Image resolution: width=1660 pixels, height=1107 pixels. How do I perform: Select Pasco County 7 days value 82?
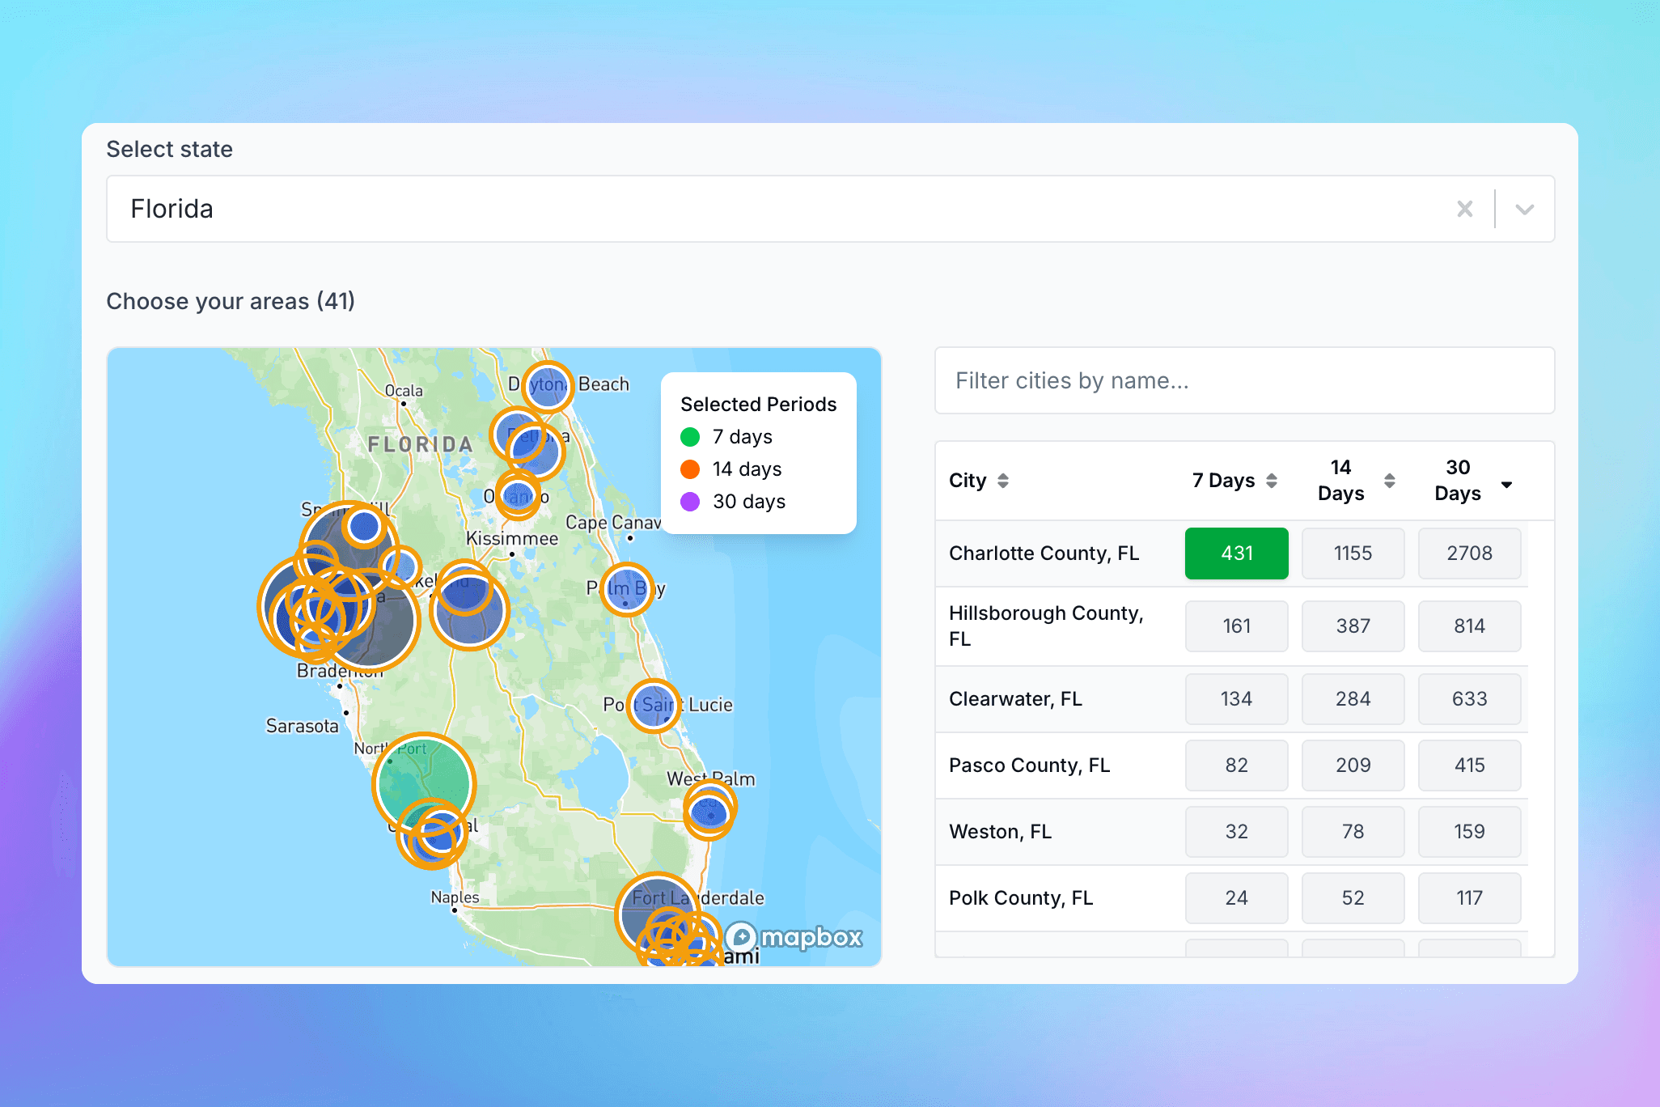coord(1236,766)
